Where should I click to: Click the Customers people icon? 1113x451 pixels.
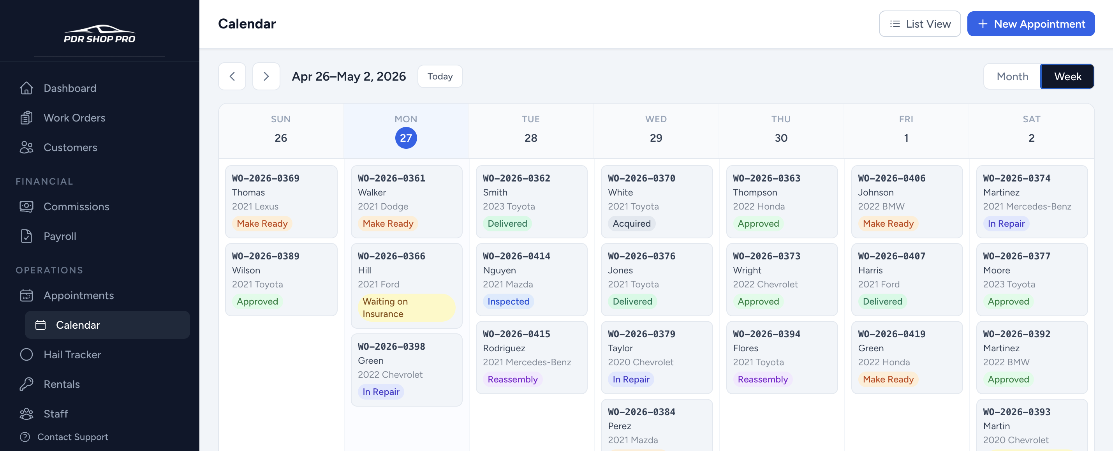(x=26, y=147)
